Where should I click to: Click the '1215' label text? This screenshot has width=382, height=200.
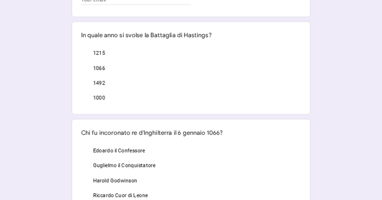pos(99,53)
